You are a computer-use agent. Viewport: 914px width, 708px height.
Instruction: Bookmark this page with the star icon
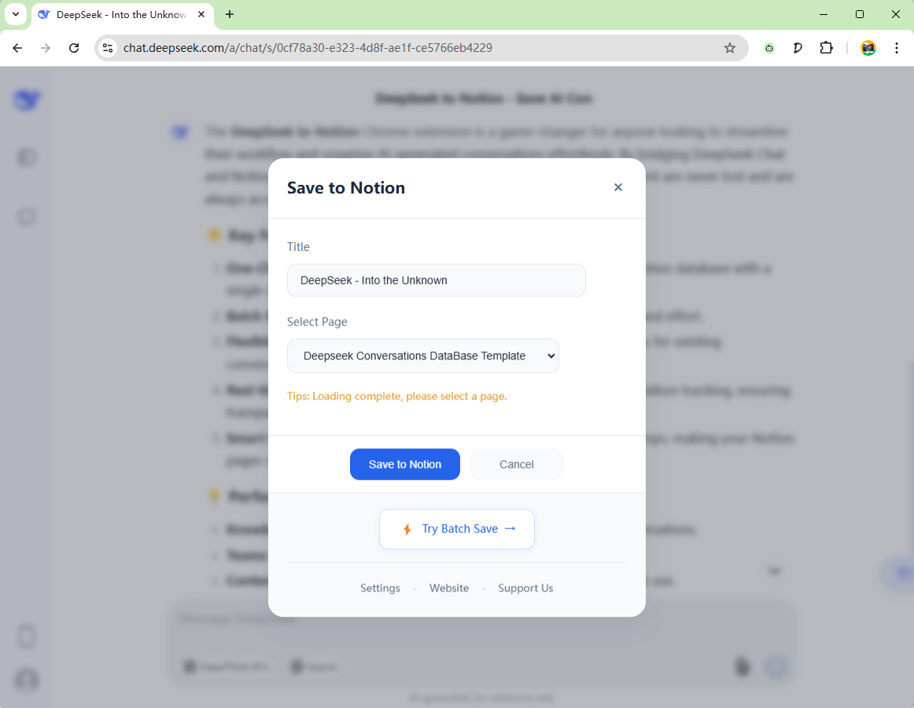[730, 48]
